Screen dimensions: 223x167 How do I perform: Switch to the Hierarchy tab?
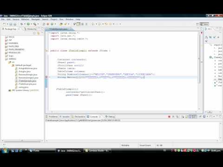[x=30, y=29]
